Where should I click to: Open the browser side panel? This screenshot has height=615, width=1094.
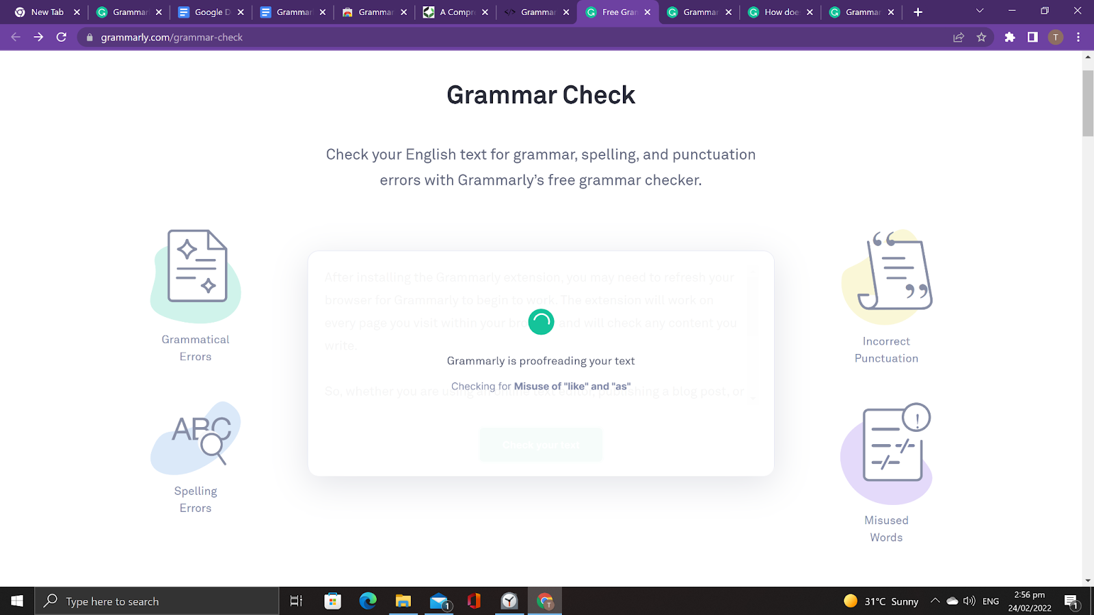coord(1032,38)
